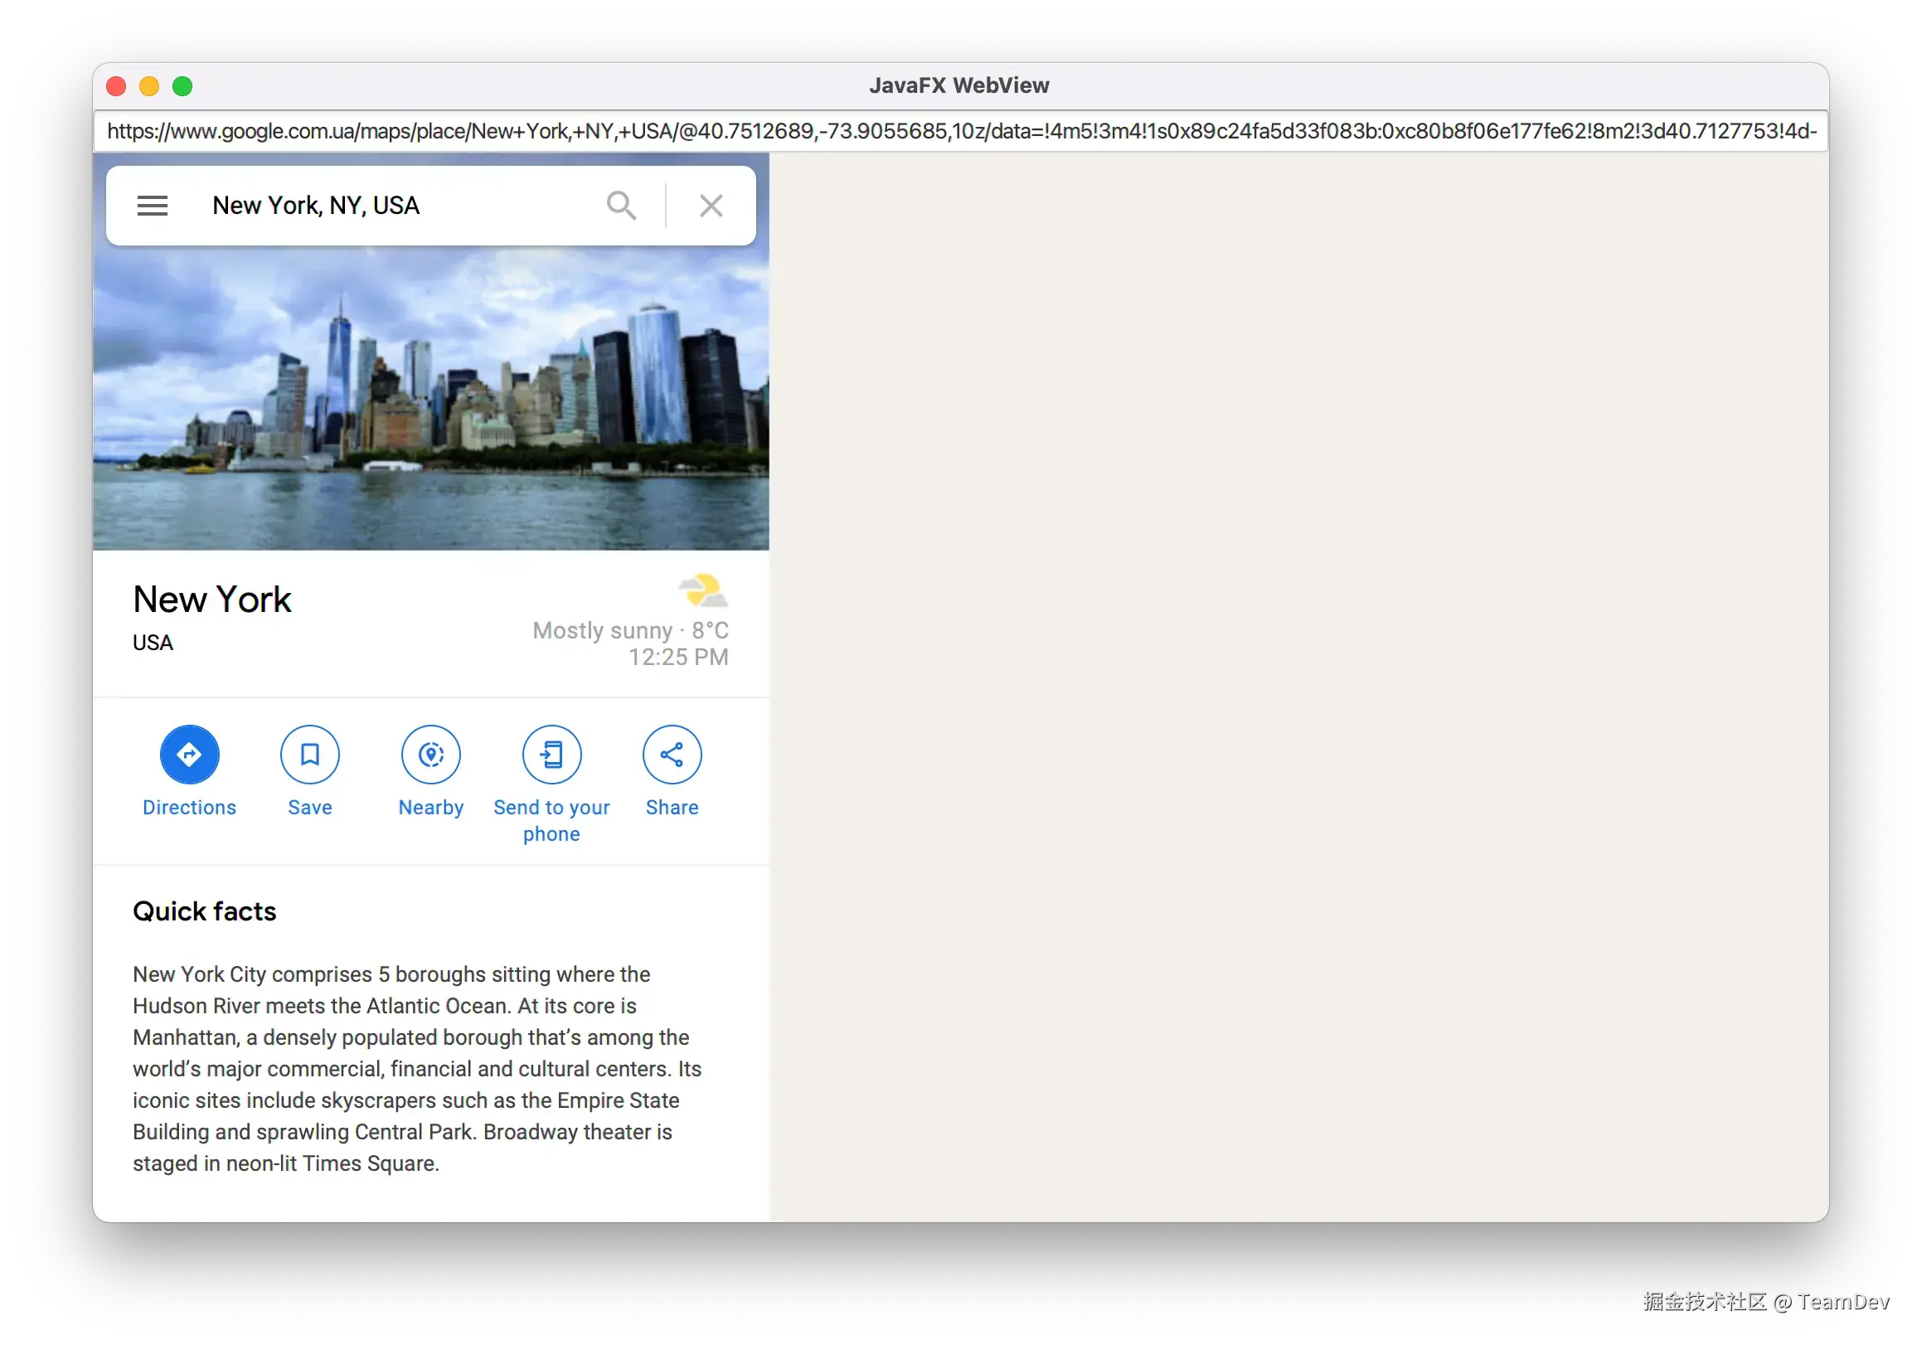Viewport: 1922px width, 1345px height.
Task: Click the Send to your phone icon
Action: click(x=551, y=754)
